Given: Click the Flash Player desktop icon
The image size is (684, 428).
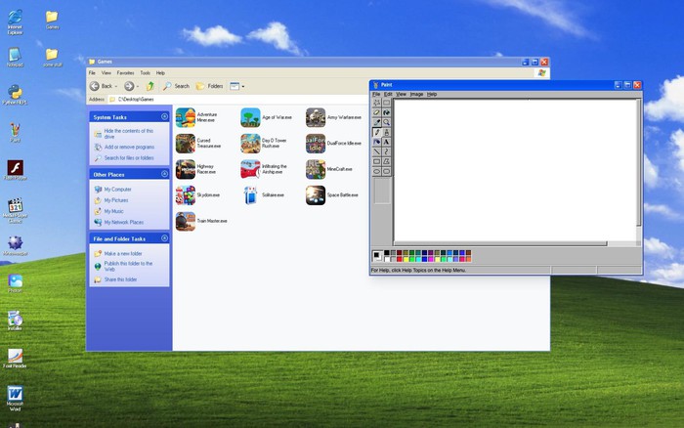Looking at the screenshot, I should pos(16,170).
